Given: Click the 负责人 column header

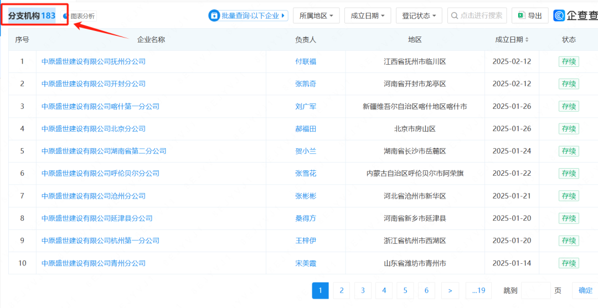Looking at the screenshot, I should 306,39.
